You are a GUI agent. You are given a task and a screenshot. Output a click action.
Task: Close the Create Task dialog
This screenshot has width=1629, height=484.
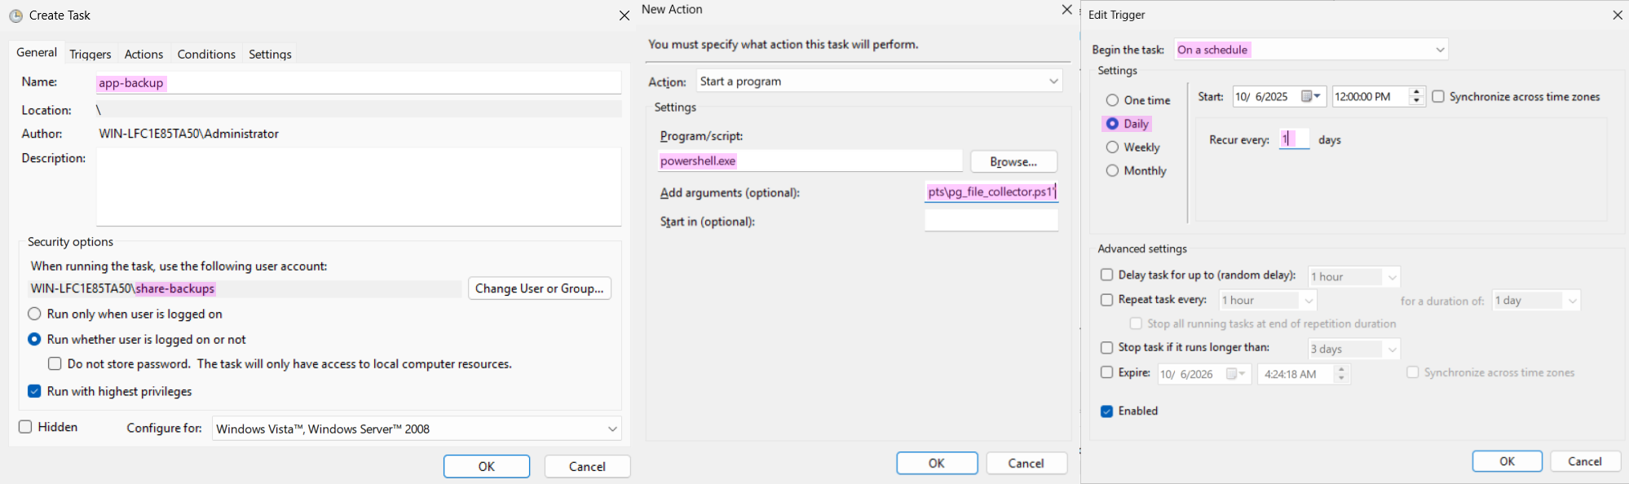point(624,15)
